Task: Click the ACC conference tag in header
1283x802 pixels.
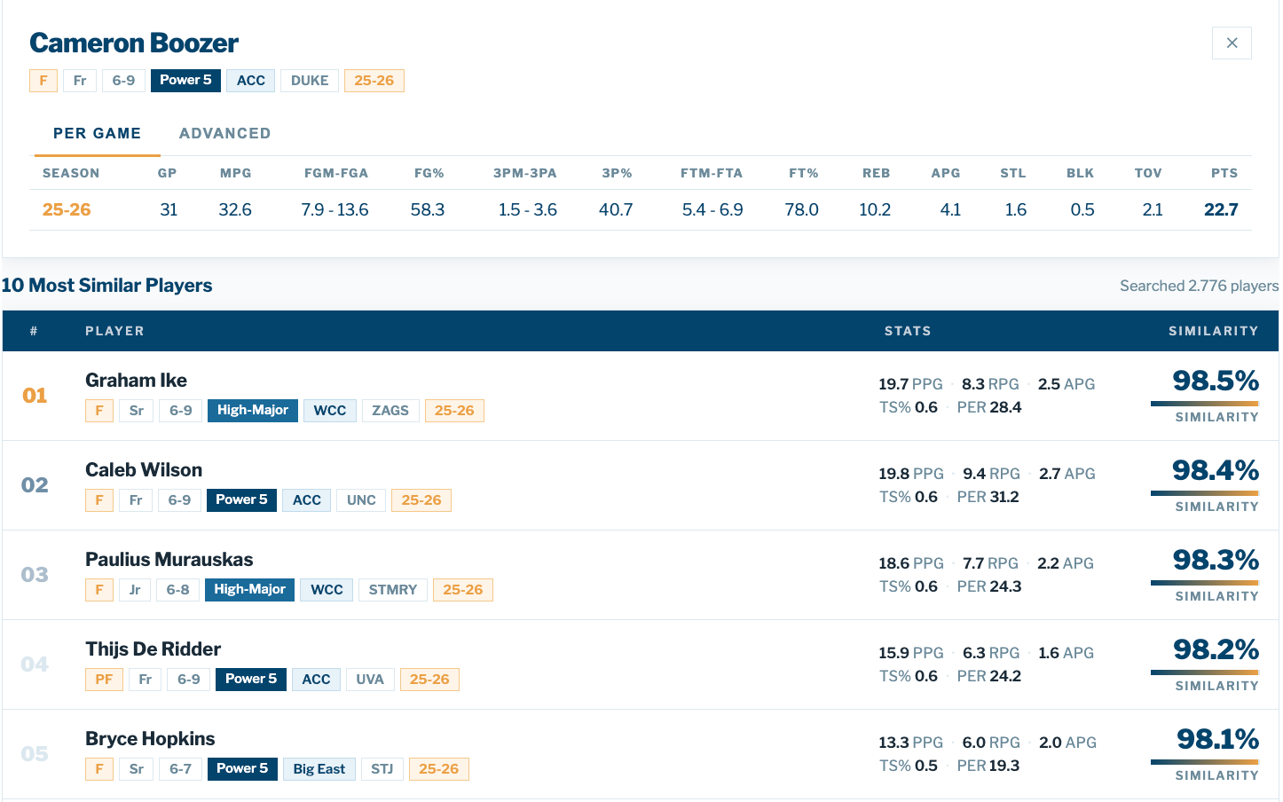Action: 250,81
